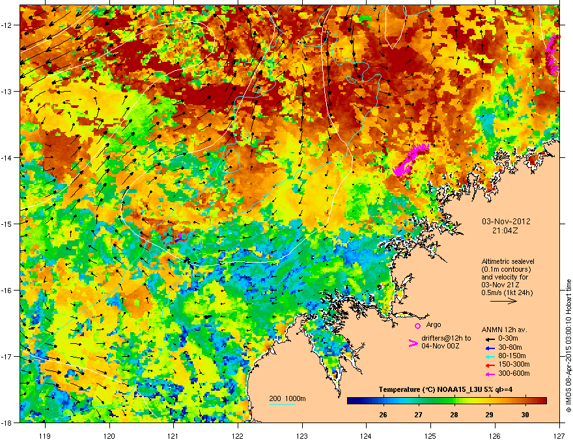
Task: Click the latitude axis label -12
Action: coord(7,25)
